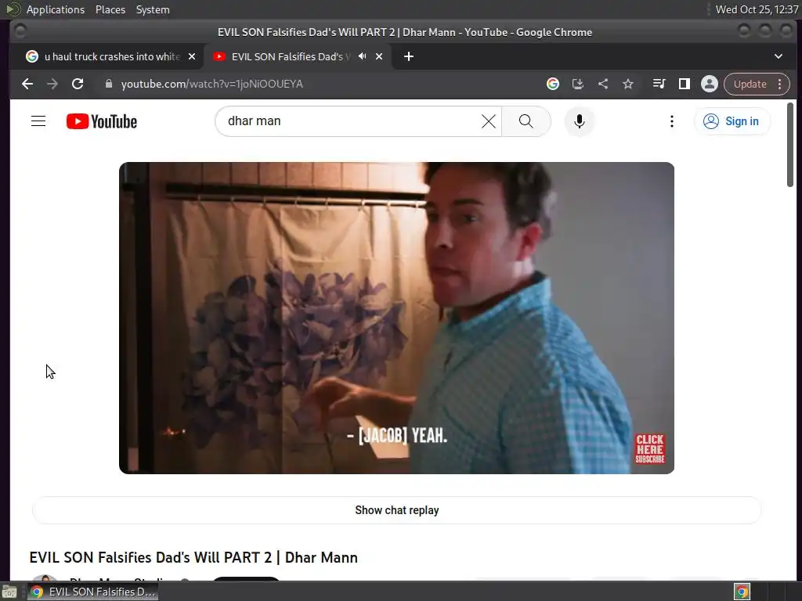Open the Places menu
Viewport: 802px width, 601px height.
[x=110, y=9]
